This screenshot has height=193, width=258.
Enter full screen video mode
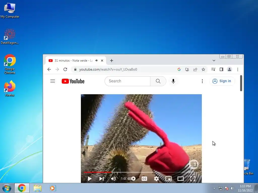click(193, 179)
